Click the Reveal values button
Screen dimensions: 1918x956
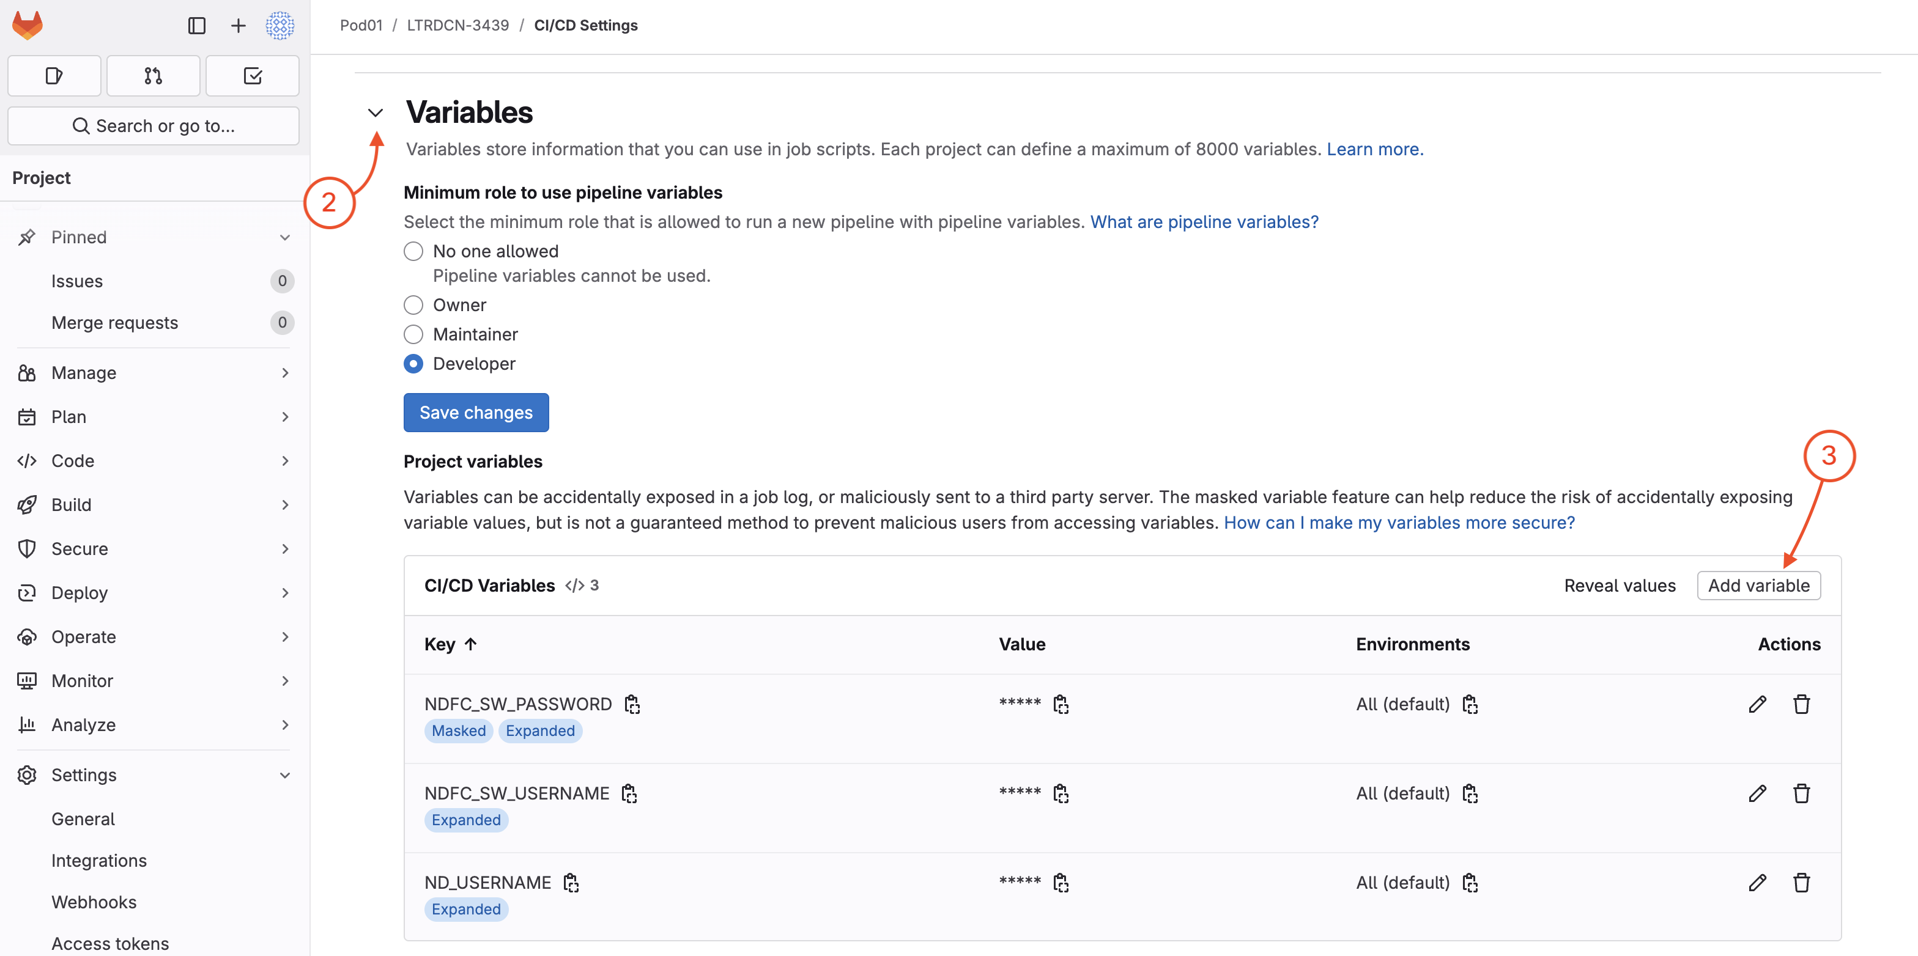click(1620, 586)
